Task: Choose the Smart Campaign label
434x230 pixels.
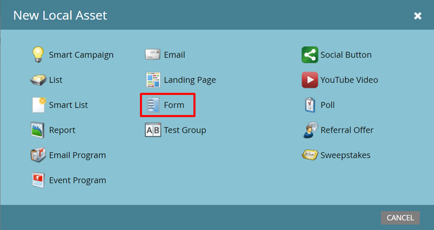Action: point(81,55)
